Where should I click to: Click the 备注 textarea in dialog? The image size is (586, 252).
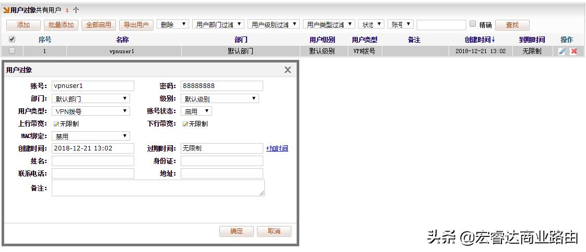pyautogui.click(x=158, y=188)
